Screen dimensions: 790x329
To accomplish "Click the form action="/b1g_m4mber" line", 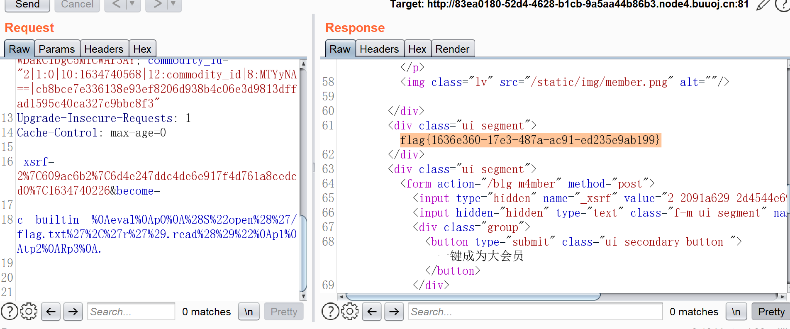I will click(x=527, y=184).
